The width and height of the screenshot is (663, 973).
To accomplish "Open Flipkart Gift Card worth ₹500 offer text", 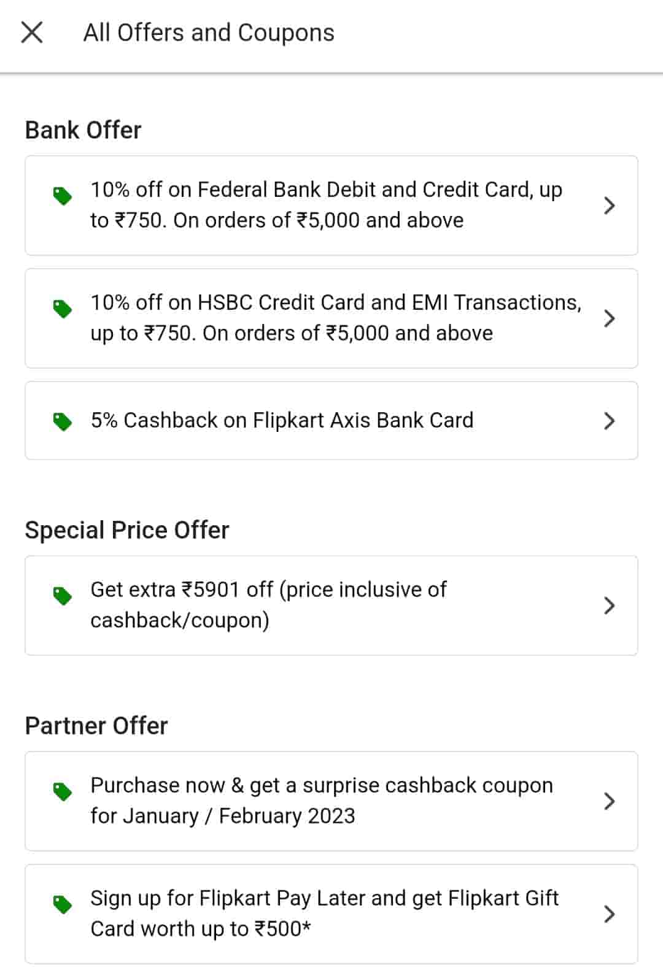I will click(324, 913).
